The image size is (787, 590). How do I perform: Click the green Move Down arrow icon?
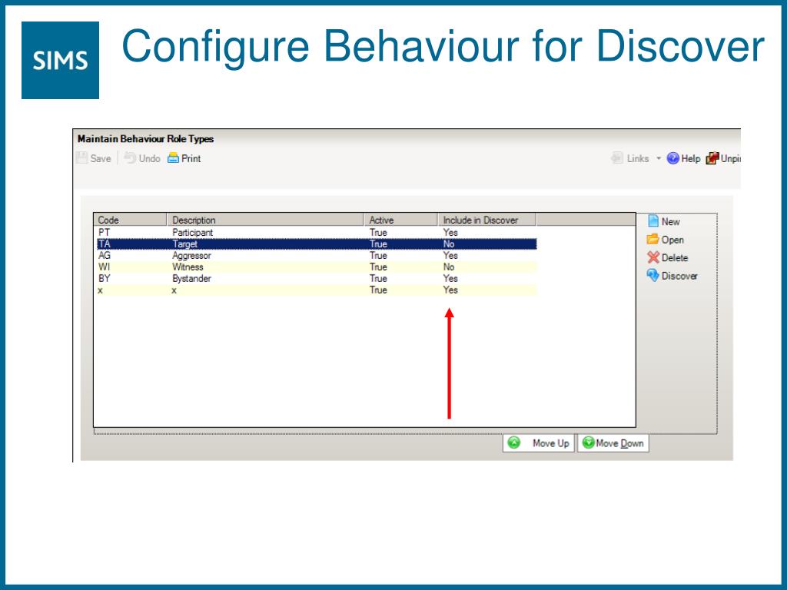pos(588,442)
